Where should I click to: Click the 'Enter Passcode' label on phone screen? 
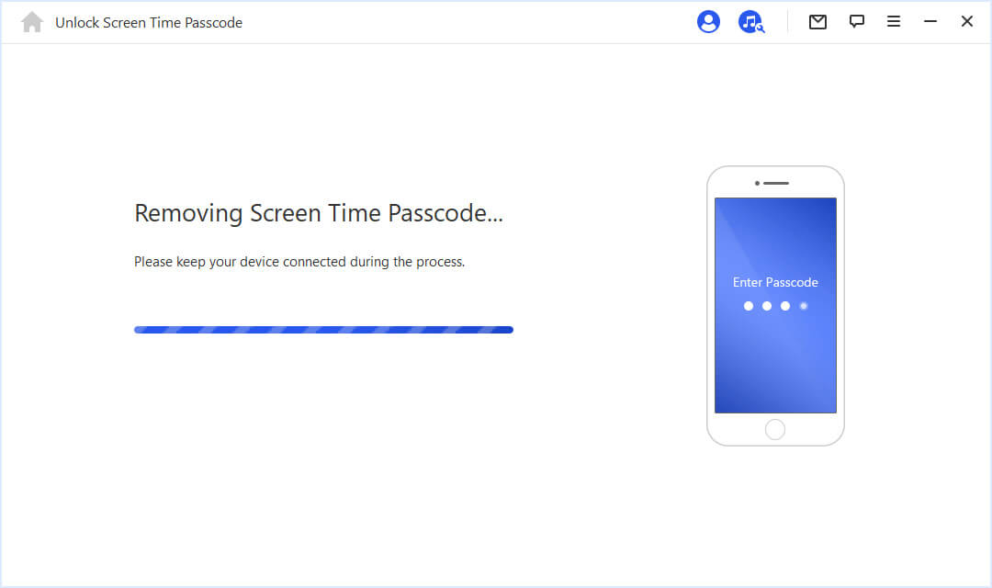775,282
